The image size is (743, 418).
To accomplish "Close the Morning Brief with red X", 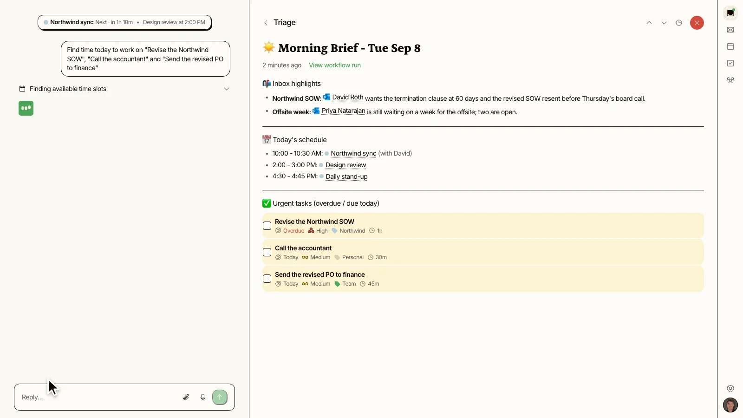I will [x=697, y=23].
